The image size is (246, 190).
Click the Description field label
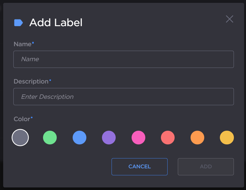click(x=31, y=82)
